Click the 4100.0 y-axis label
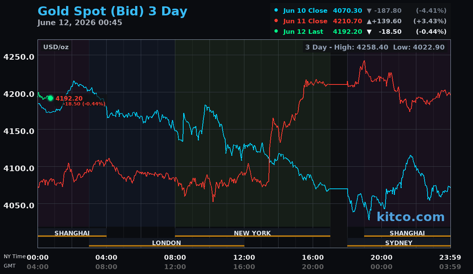The height and width of the screenshot is (274, 473). 19,168
